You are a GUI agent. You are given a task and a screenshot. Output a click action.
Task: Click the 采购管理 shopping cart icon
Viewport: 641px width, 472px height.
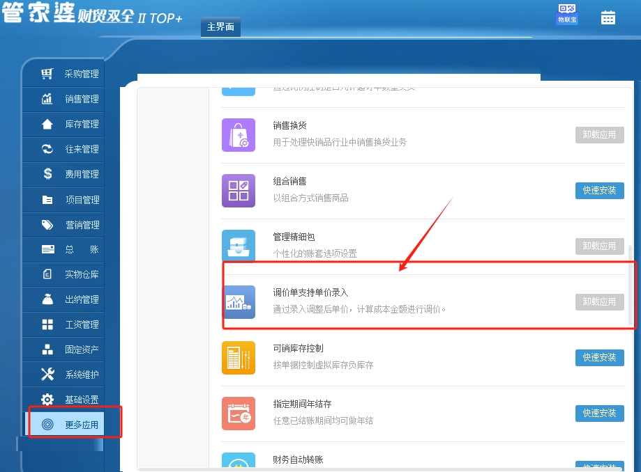(47, 74)
